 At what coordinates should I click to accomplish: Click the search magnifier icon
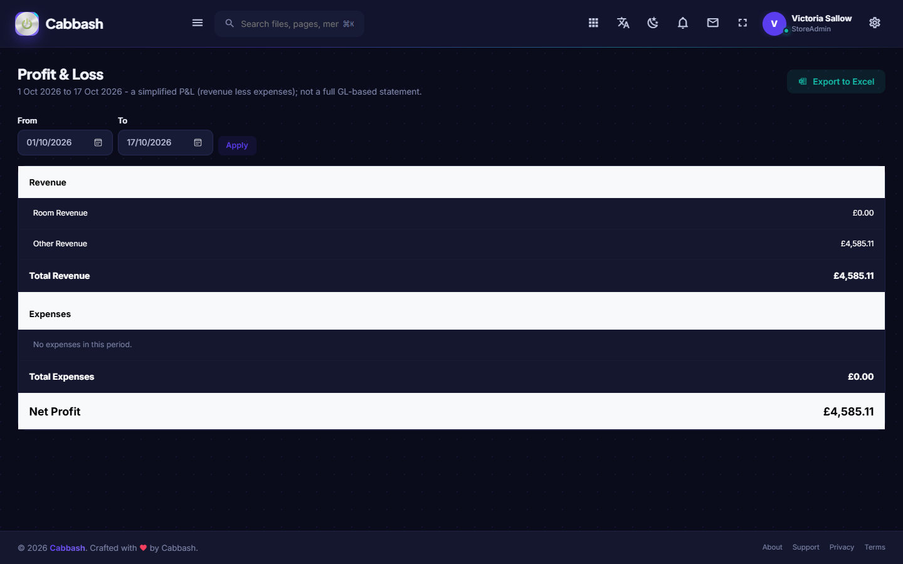tap(230, 23)
